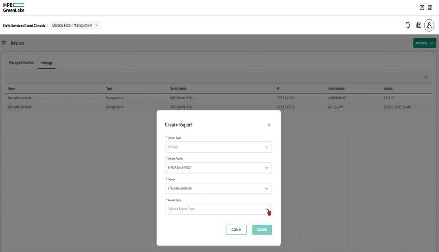Select the sfm-beta-alletra9k table row name

click(20, 98)
